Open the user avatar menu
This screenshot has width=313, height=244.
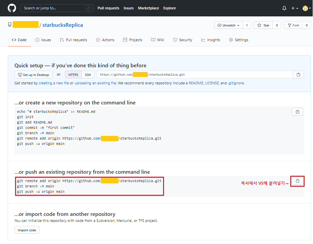click(307, 8)
